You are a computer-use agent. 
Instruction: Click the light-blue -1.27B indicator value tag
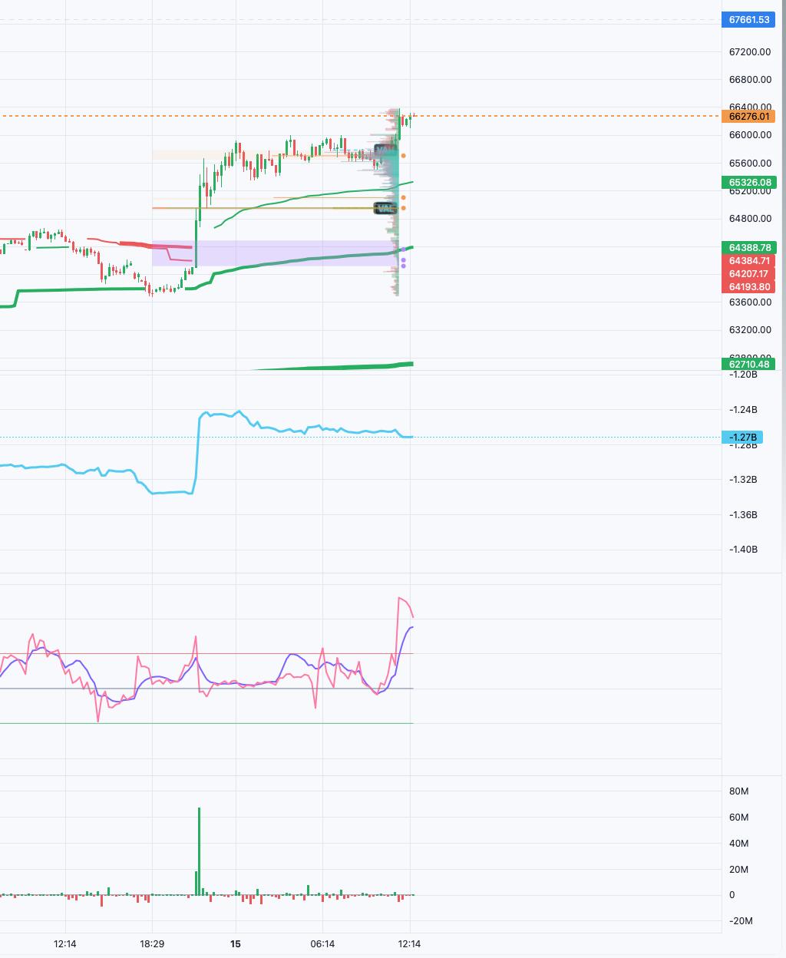point(742,438)
